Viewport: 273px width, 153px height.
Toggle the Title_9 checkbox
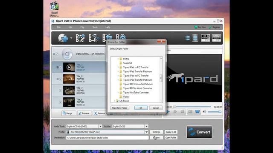61,79
